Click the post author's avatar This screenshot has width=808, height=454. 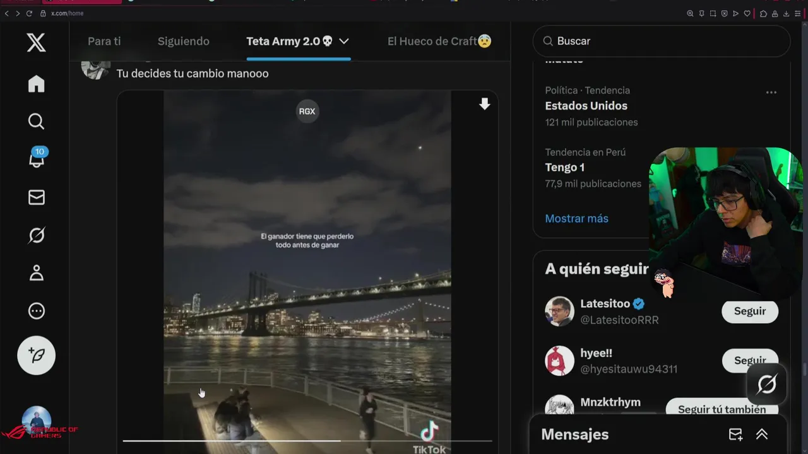click(x=96, y=67)
